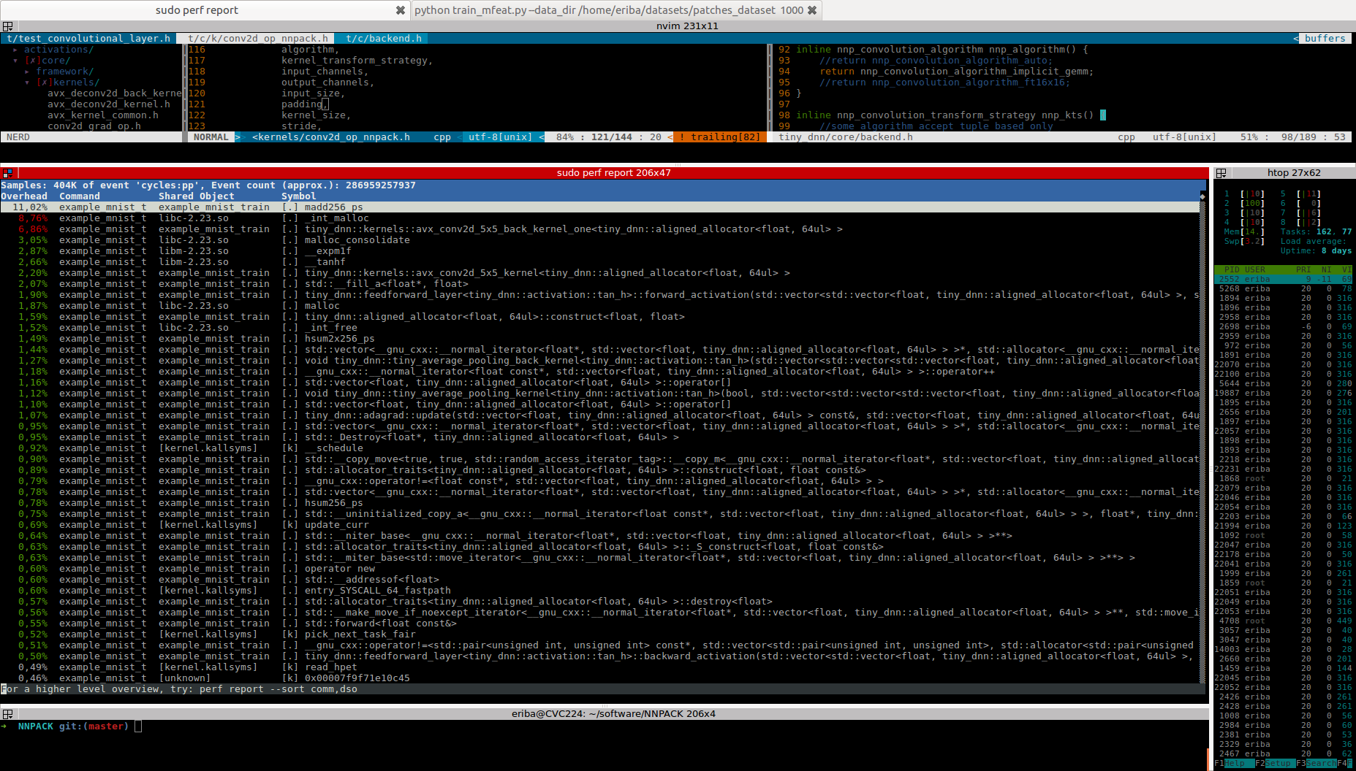Select the __tanhf symbol row in perf report
The height and width of the screenshot is (771, 1356).
point(599,262)
